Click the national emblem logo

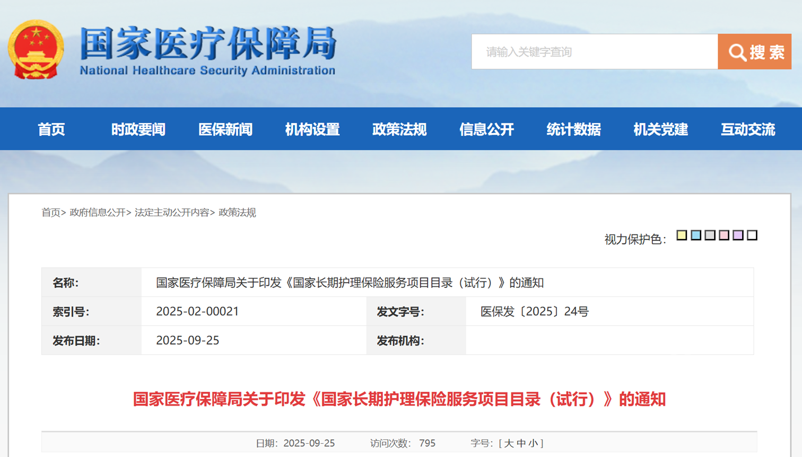point(36,50)
